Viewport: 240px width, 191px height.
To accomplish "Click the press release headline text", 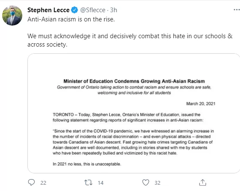I will click(x=134, y=81).
